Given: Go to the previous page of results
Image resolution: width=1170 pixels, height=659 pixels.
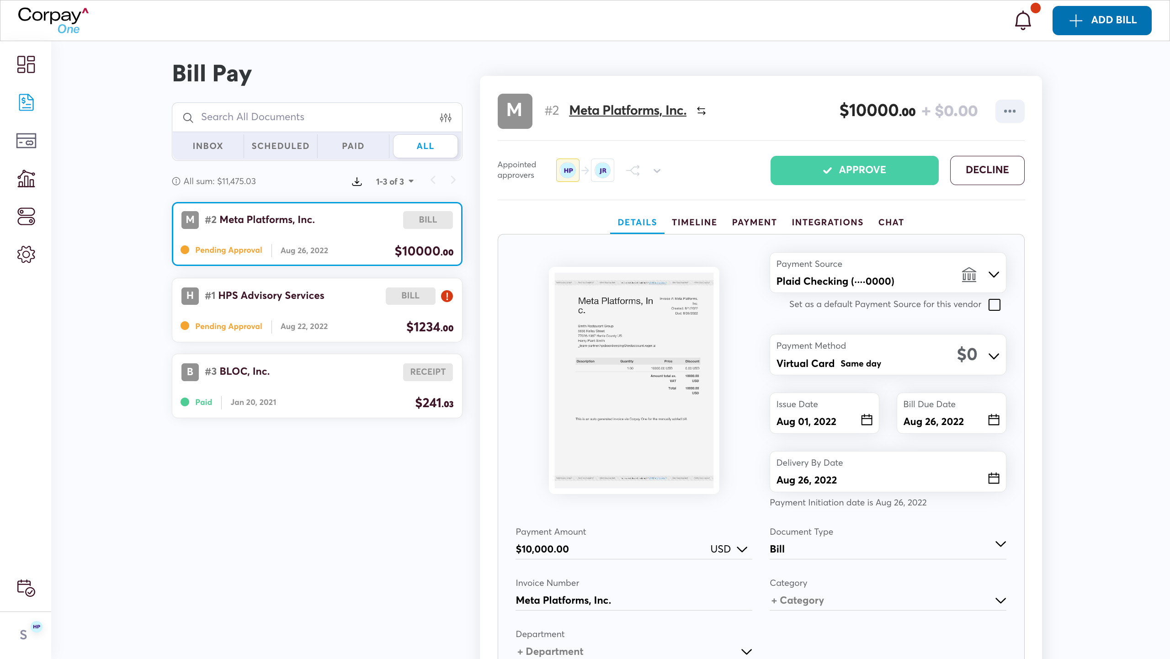Looking at the screenshot, I should tap(433, 181).
